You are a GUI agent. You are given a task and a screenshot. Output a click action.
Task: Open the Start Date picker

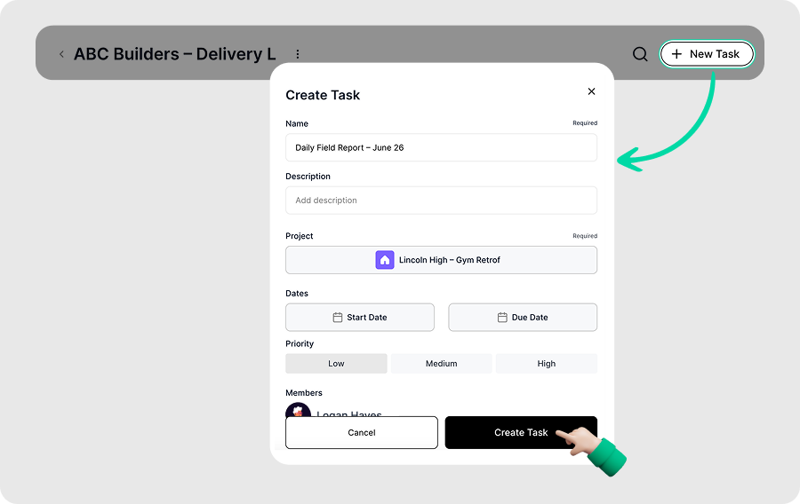coord(360,317)
